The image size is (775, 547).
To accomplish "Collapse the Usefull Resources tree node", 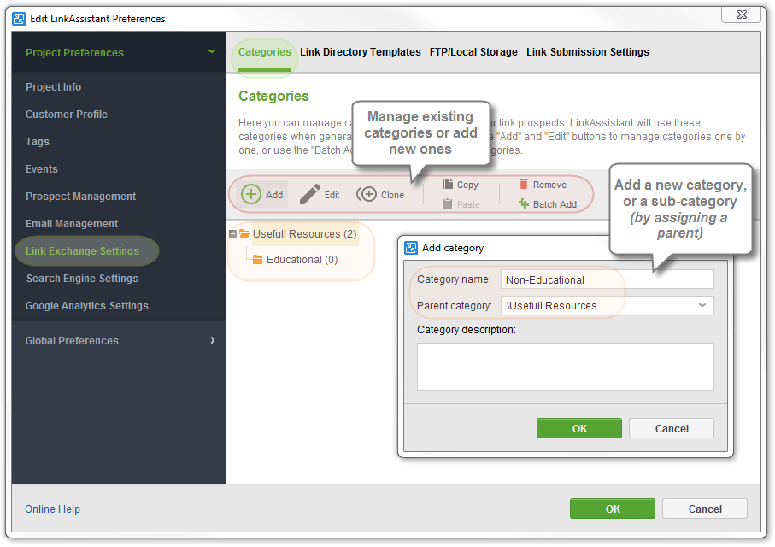I will (232, 234).
